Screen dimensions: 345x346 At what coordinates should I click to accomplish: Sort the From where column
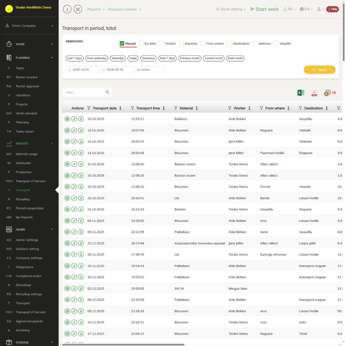pos(288,108)
